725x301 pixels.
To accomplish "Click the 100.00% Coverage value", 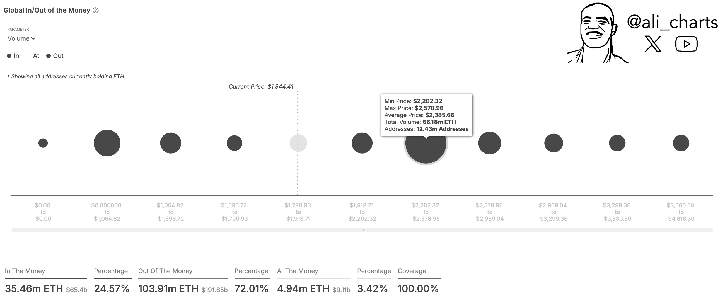I will pos(419,288).
